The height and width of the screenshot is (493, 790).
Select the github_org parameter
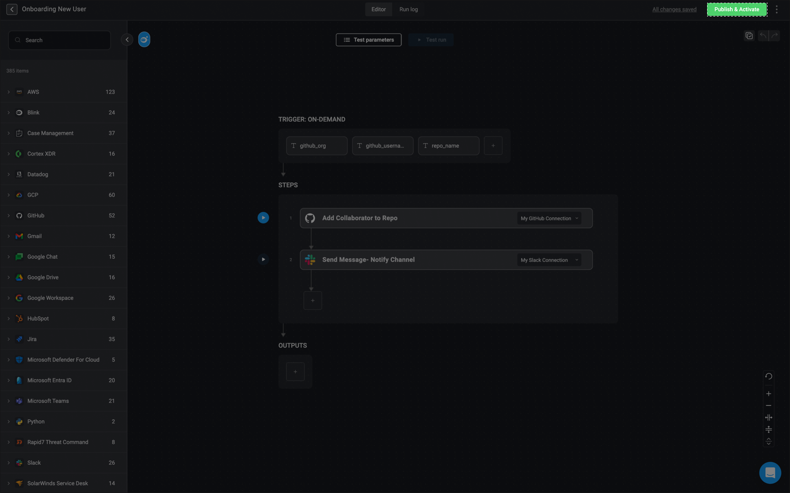tap(317, 146)
